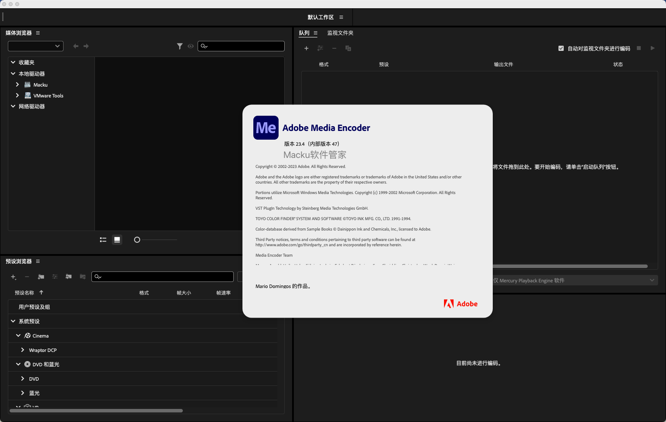Click the Macku drive icon
Screen dimensions: 666x422
28,85
